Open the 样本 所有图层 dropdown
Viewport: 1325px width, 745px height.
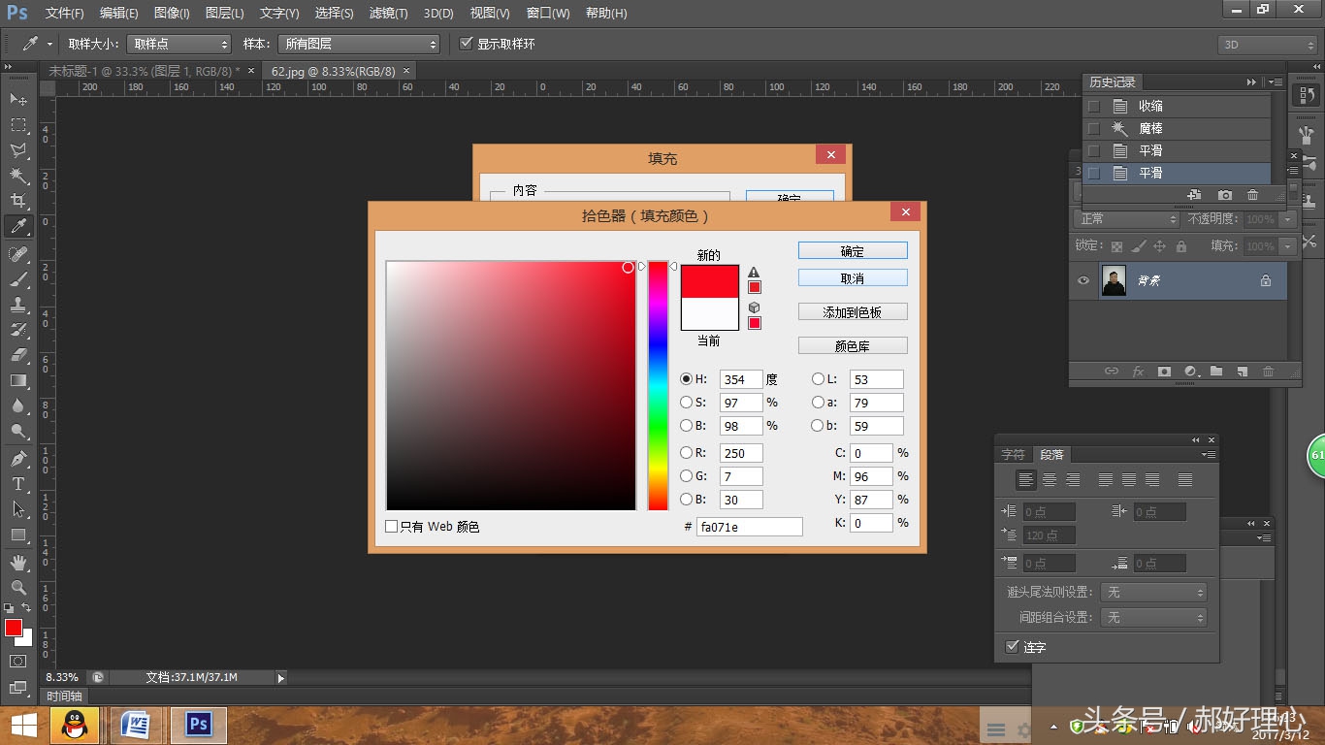(x=359, y=45)
